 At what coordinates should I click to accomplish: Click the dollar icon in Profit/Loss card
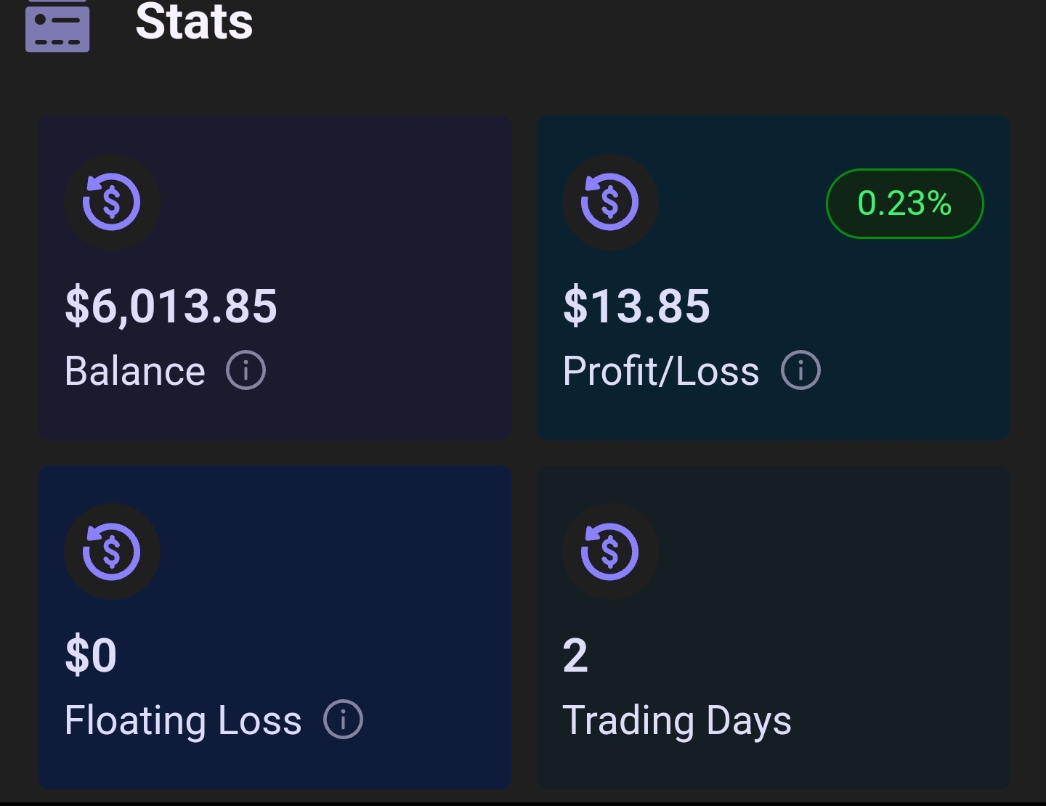pyautogui.click(x=610, y=202)
